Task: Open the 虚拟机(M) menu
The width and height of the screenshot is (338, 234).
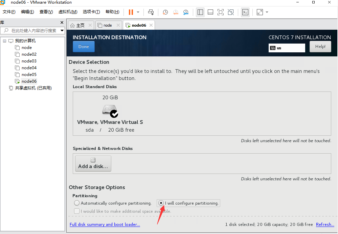Action: click(68, 12)
